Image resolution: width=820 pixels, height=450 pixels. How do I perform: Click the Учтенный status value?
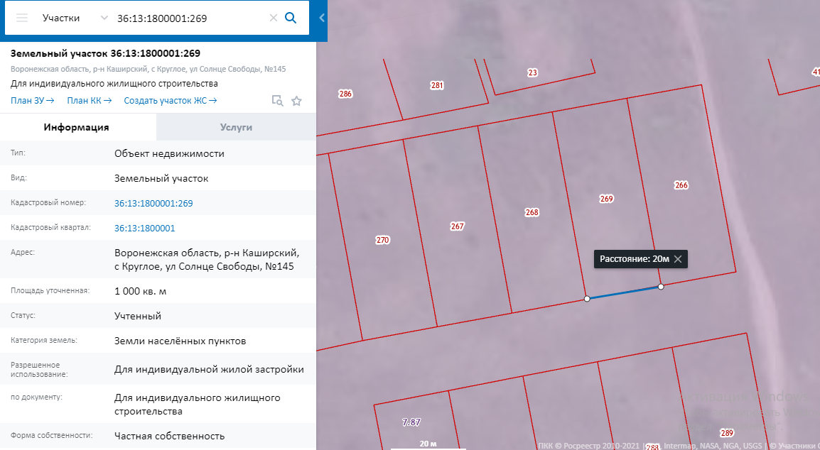click(138, 316)
